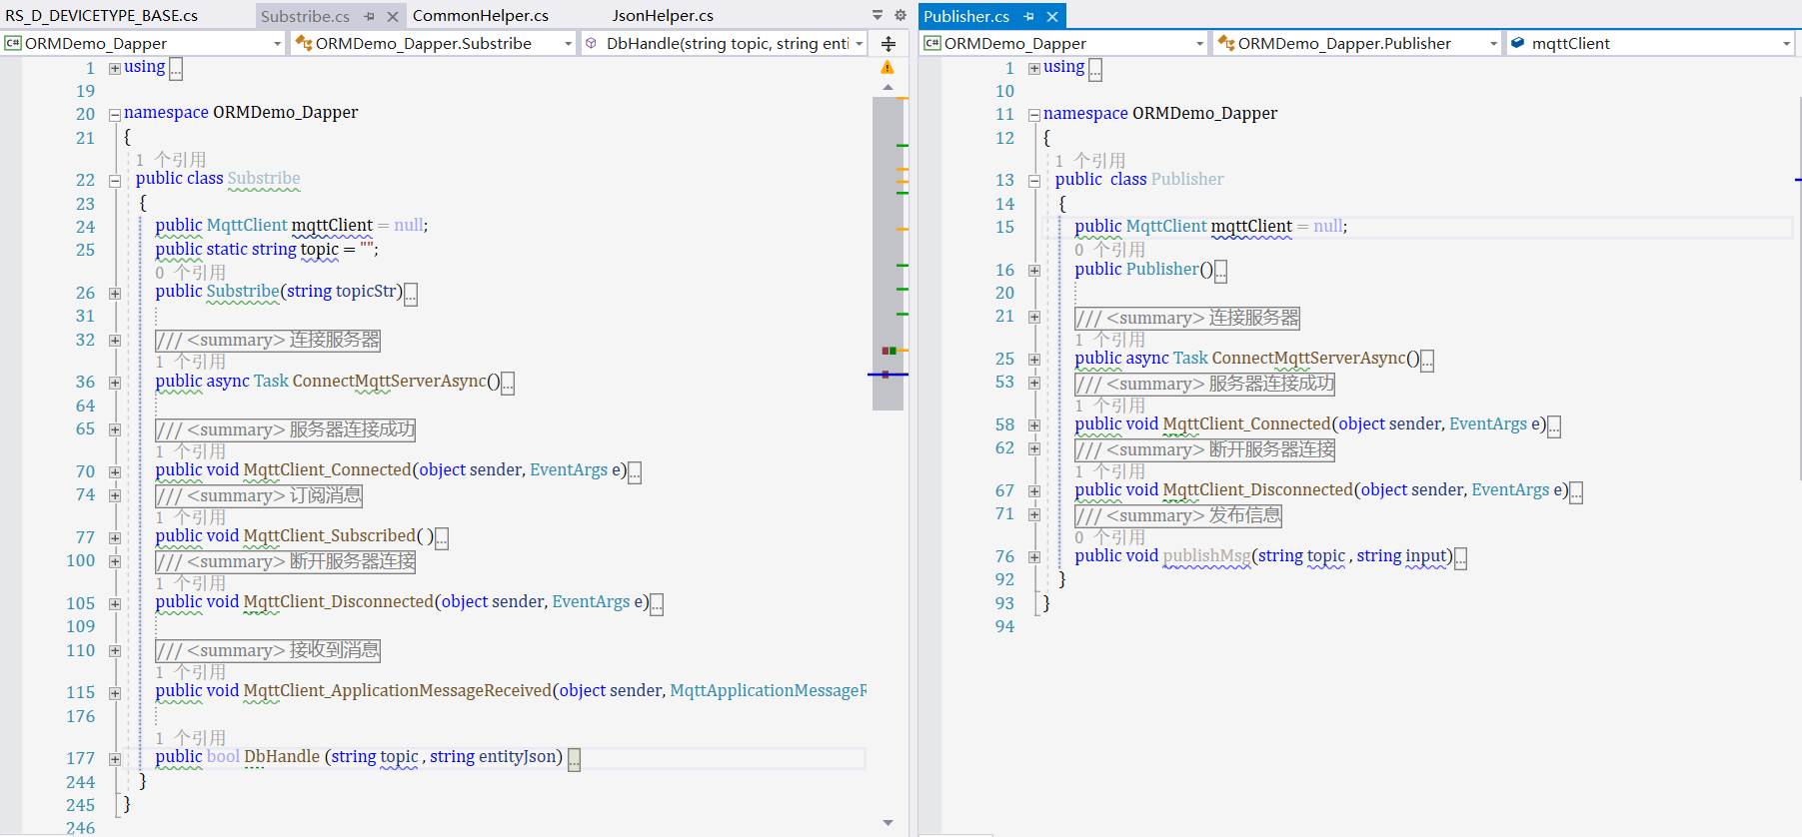This screenshot has height=837, width=1802.
Task: Pin the Substribe.cs tab
Action: 370,16
